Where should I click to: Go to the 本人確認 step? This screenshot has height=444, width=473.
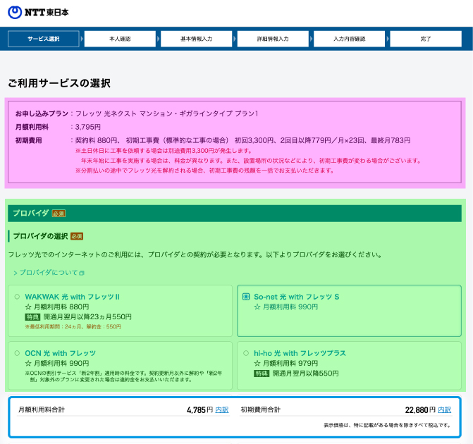click(120, 39)
